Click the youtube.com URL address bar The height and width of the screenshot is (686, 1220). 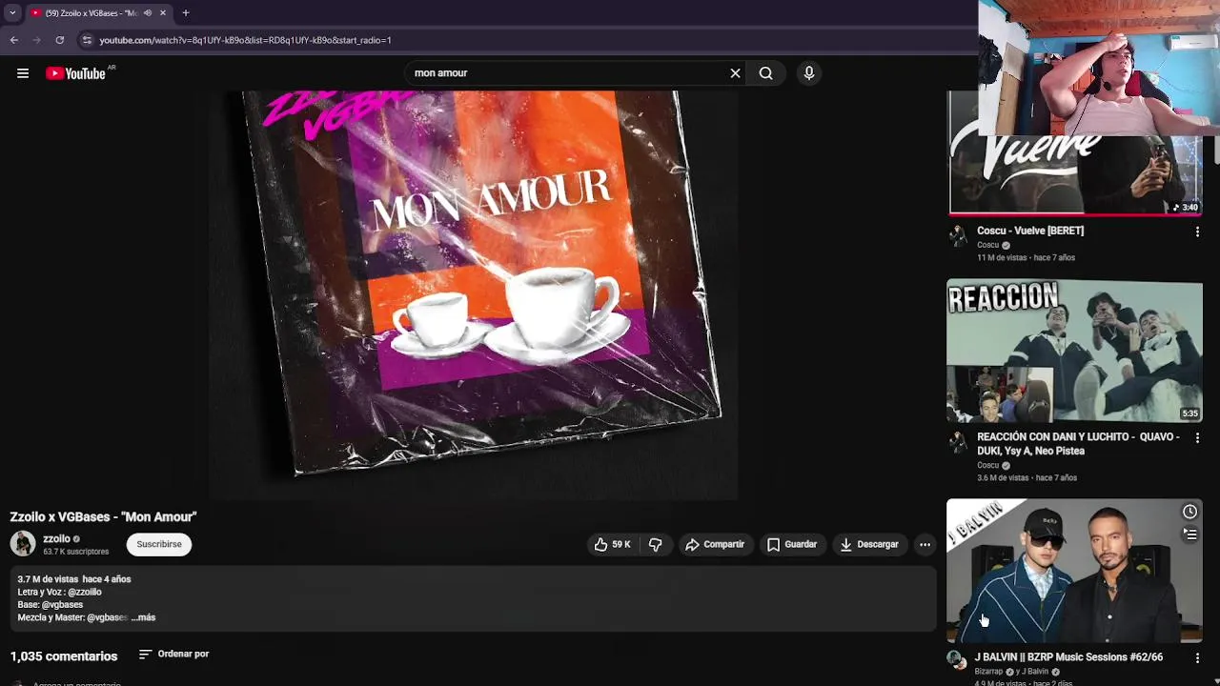245,40
